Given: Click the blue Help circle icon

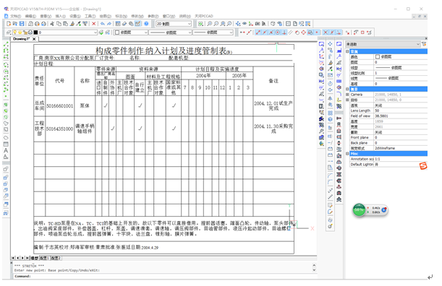Looking at the screenshot, I should [146, 24].
